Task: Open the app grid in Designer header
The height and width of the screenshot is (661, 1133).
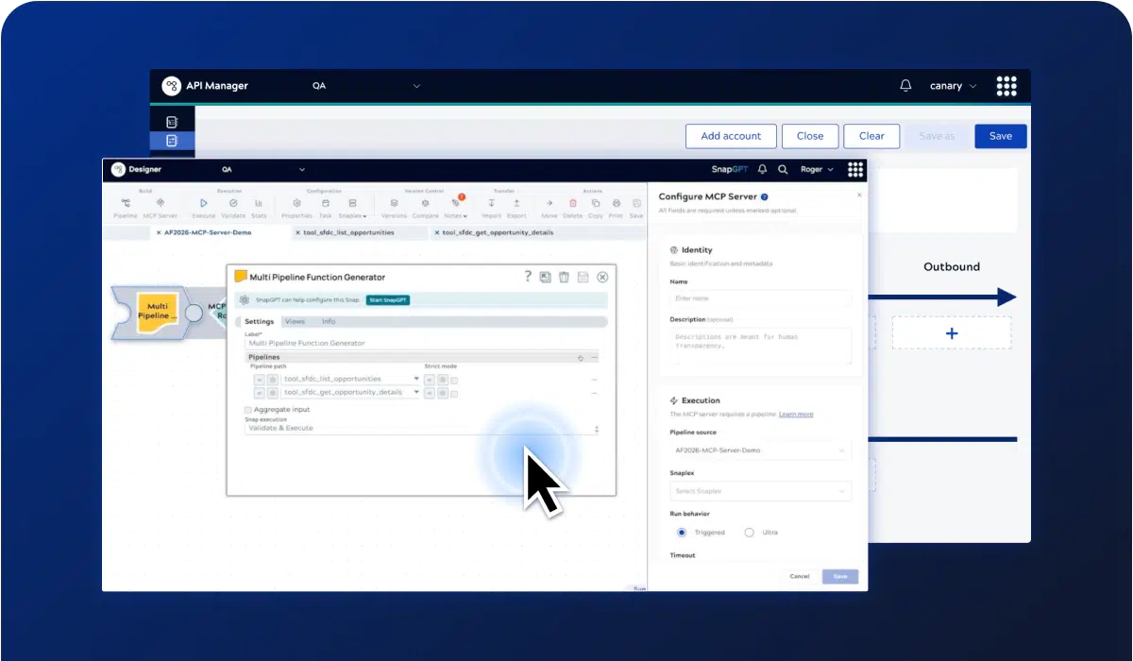Action: pos(855,170)
